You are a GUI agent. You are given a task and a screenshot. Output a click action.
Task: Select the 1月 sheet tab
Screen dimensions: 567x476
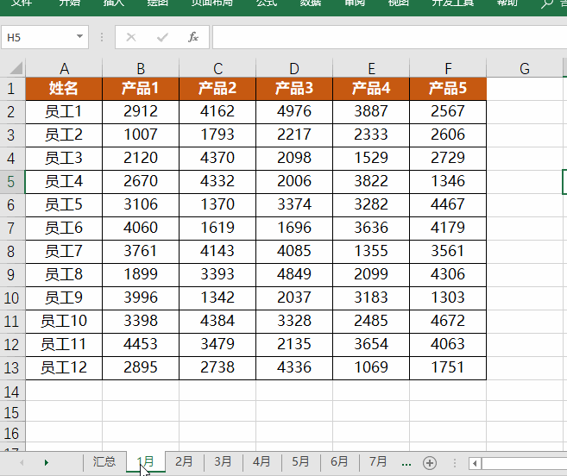146,462
